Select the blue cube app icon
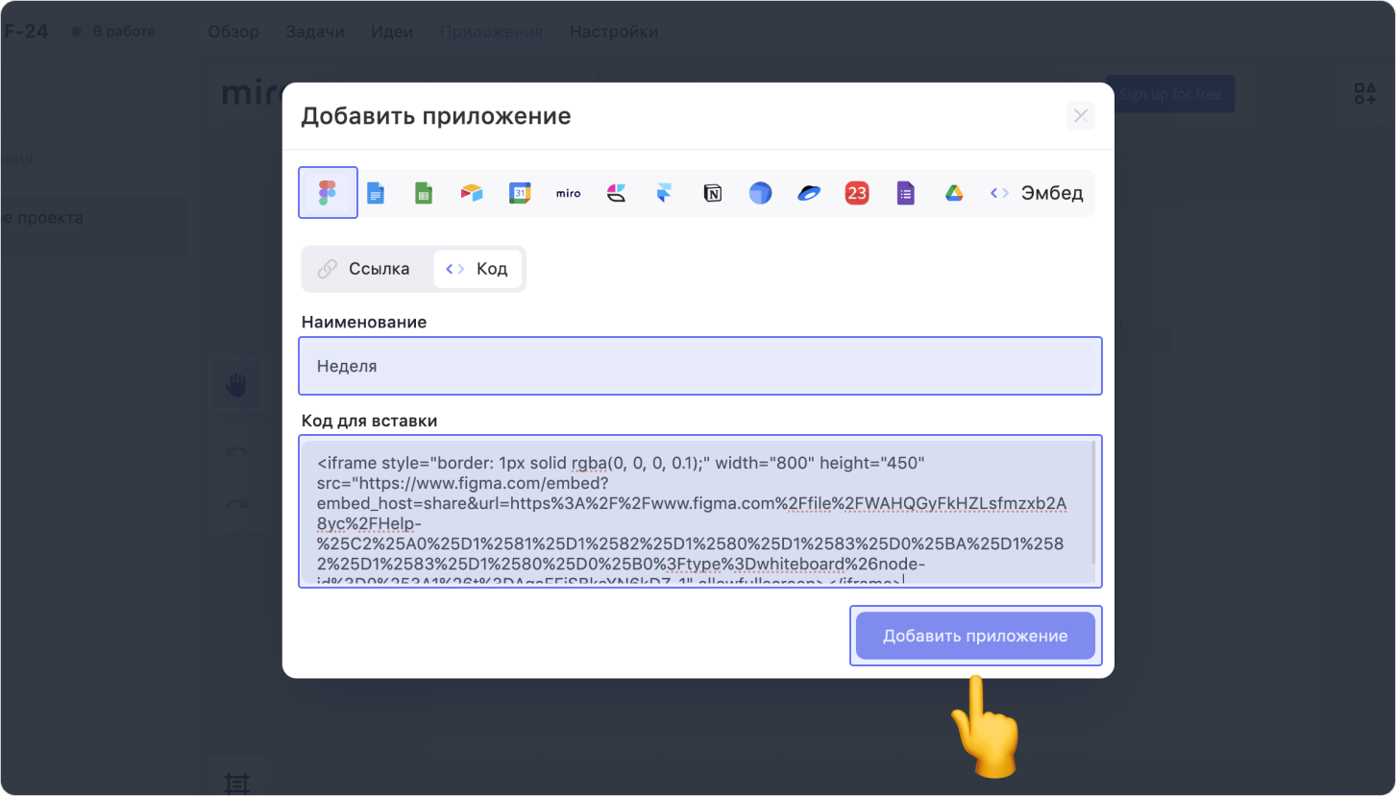 tap(760, 193)
